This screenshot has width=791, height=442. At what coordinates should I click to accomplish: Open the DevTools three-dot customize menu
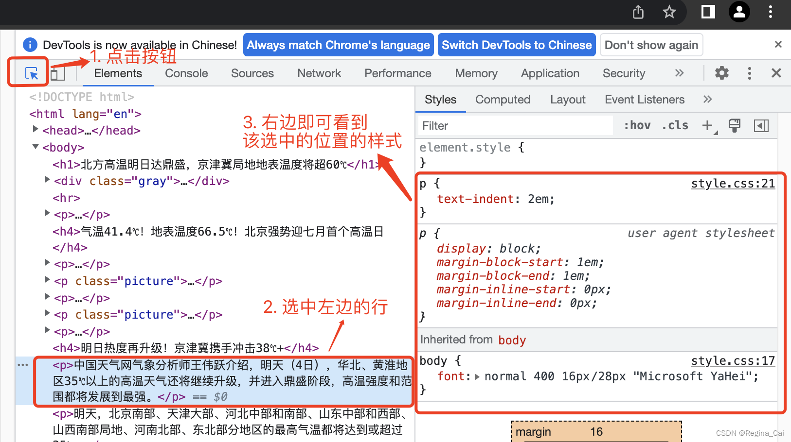749,73
